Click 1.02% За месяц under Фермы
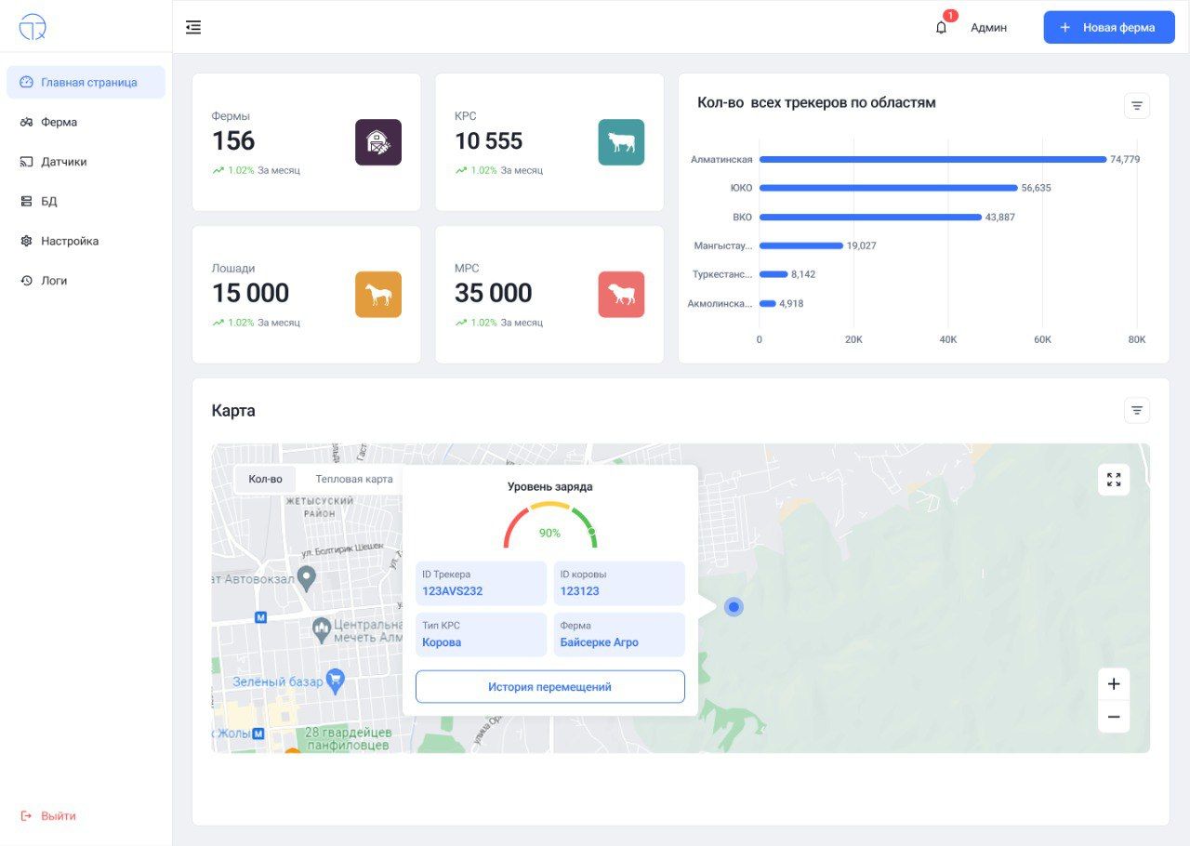Image resolution: width=1190 pixels, height=846 pixels. tap(257, 170)
